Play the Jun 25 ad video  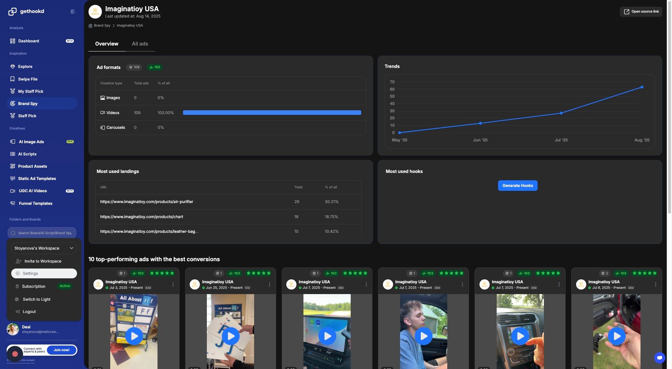click(231, 336)
